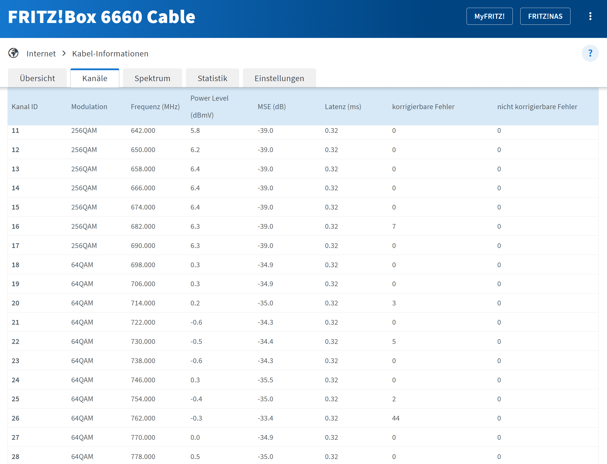
Task: Click the Power Level (dBmV) column header
Action: (209, 107)
